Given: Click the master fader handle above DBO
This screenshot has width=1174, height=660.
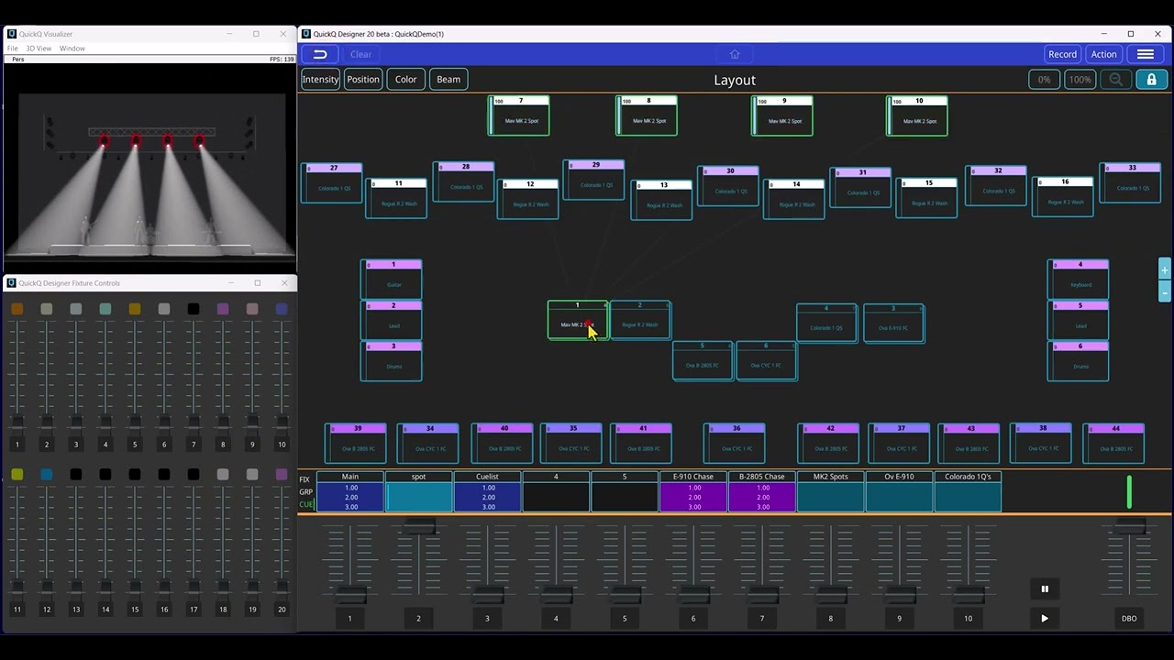Looking at the screenshot, I should [x=1129, y=528].
